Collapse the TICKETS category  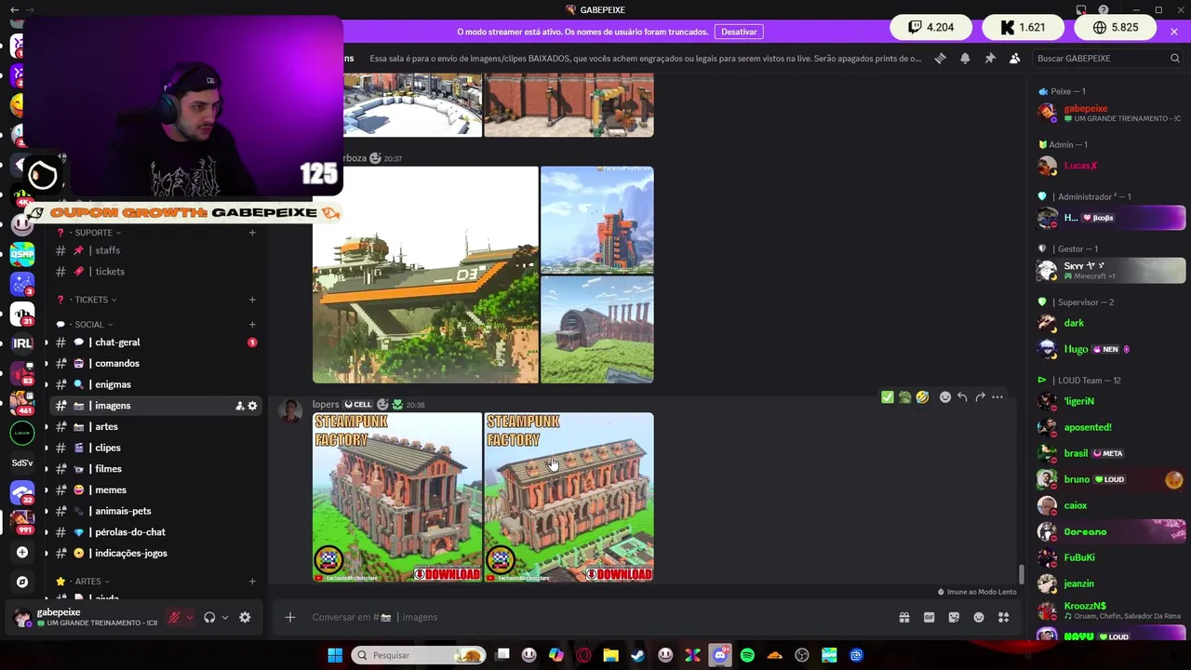click(x=92, y=300)
